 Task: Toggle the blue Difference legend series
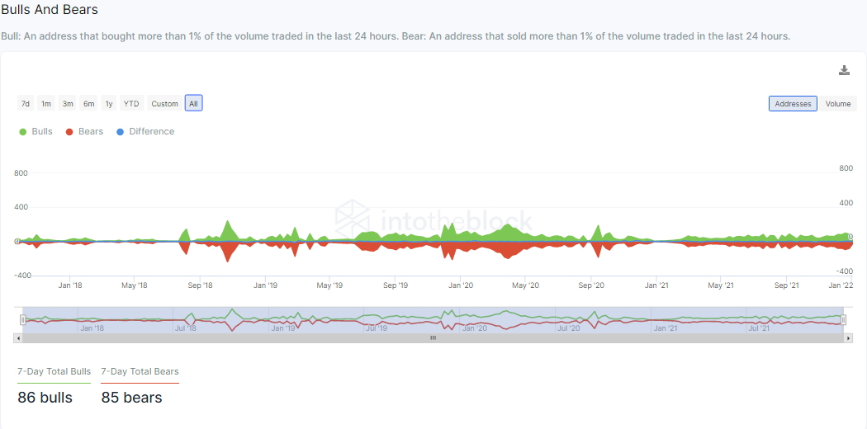145,131
